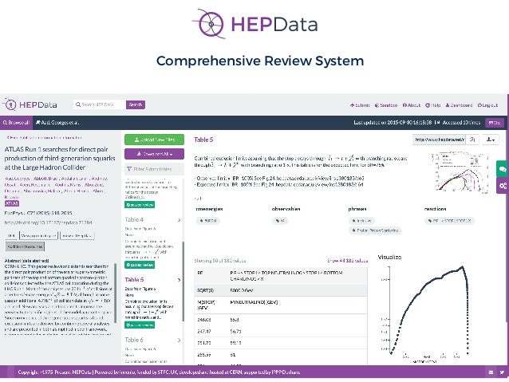The image size is (509, 382).
Task: Open the Download All dropdown
Action: tap(154, 154)
